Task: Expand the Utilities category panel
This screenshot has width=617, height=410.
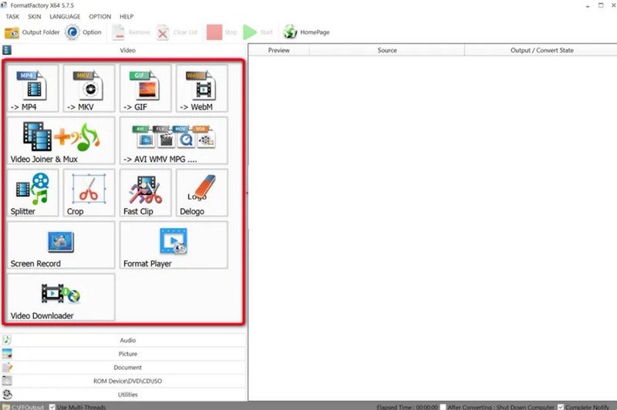Action: 127,395
